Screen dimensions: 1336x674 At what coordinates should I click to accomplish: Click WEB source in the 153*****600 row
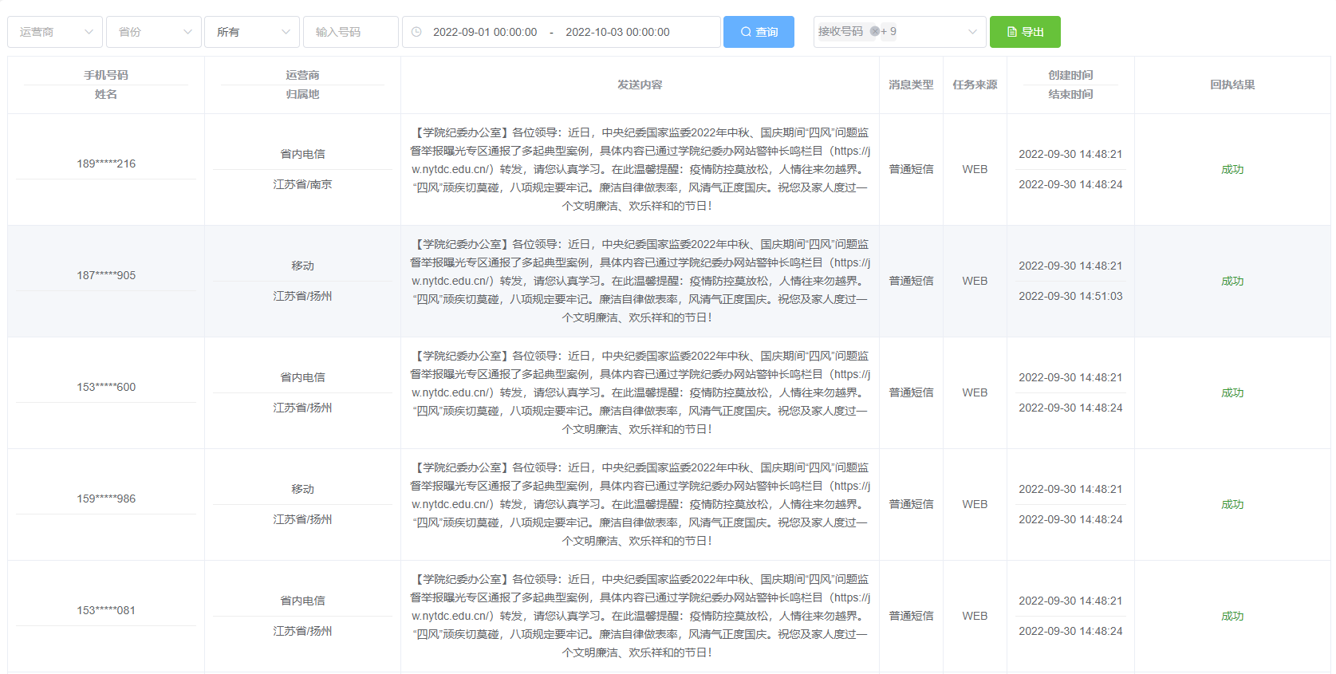coord(975,392)
